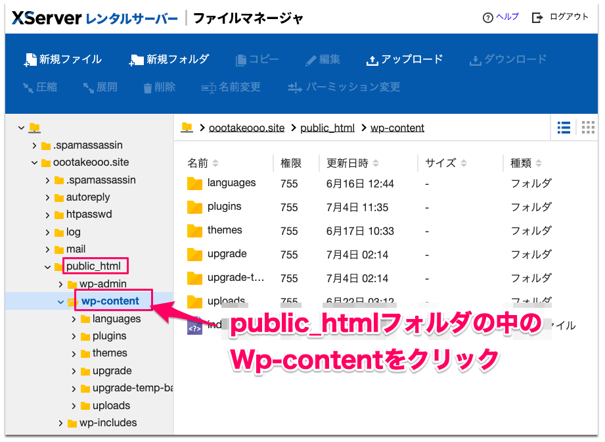This screenshot has width=605, height=442.
Task: Select the plugins folder icon in file list
Action: click(194, 207)
